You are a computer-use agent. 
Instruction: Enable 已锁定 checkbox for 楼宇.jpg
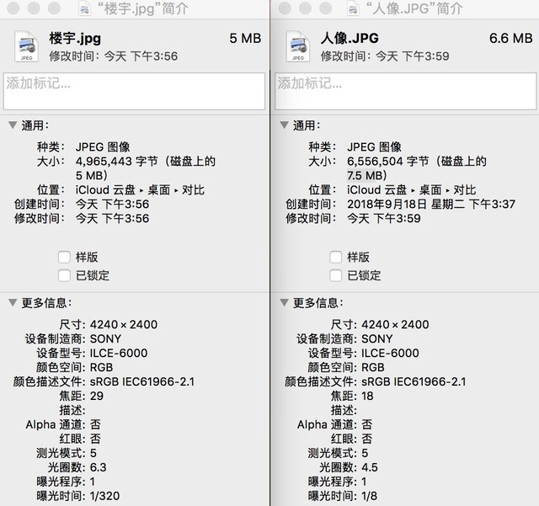pos(64,275)
